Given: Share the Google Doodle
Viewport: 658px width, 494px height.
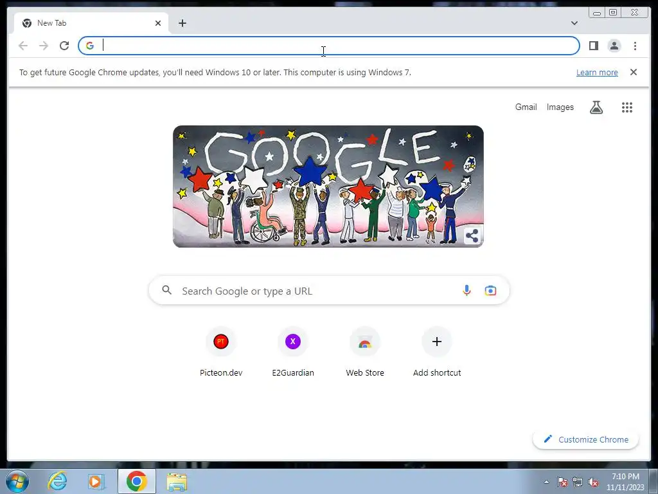Looking at the screenshot, I should pos(472,235).
